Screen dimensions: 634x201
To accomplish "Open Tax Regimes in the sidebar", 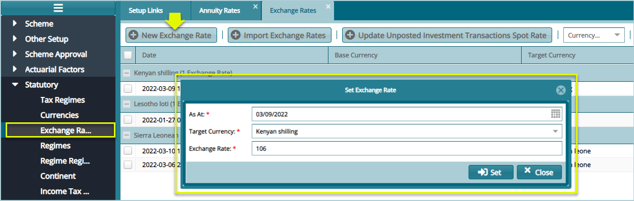I will tap(63, 100).
